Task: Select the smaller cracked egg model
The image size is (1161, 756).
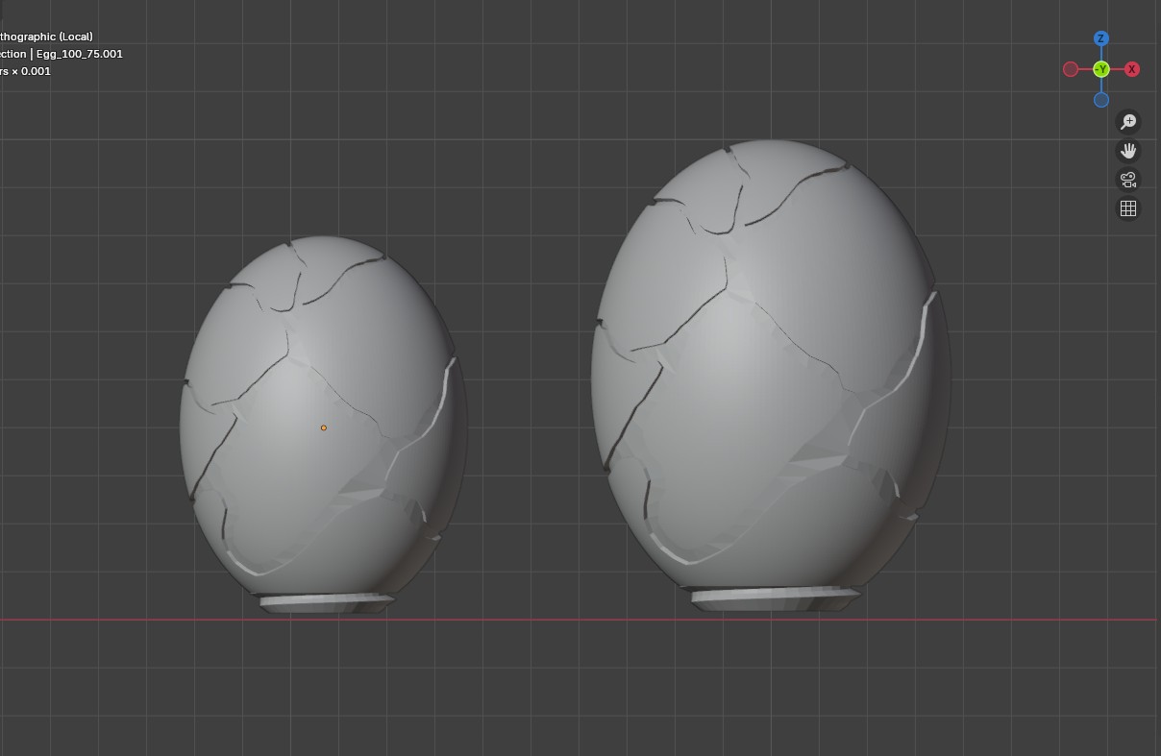Action: [x=323, y=423]
